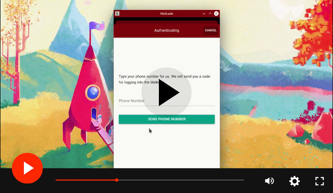333x193 pixels.
Task: Click the video progress bar handle
Action: click(x=117, y=180)
